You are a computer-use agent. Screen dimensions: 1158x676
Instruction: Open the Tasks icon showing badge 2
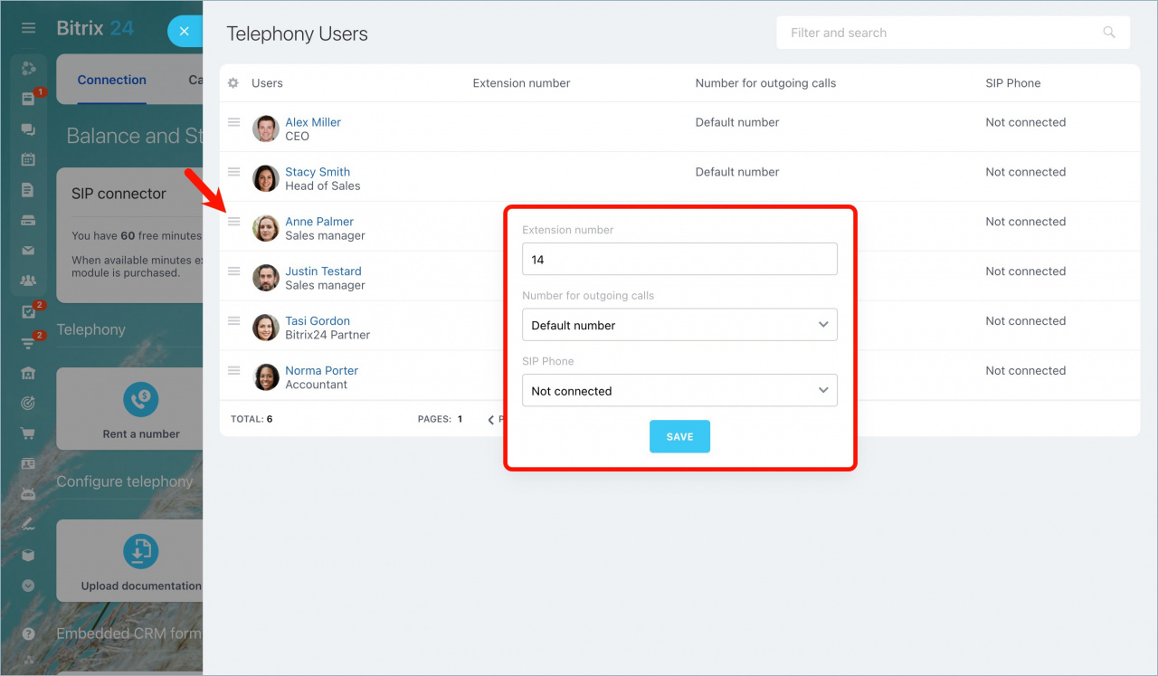pyautogui.click(x=28, y=310)
